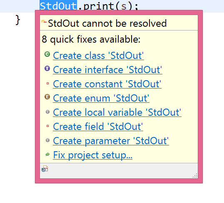The width and height of the screenshot is (224, 203).
Task: Click the green class icon beside Create class
Action: click(47, 54)
